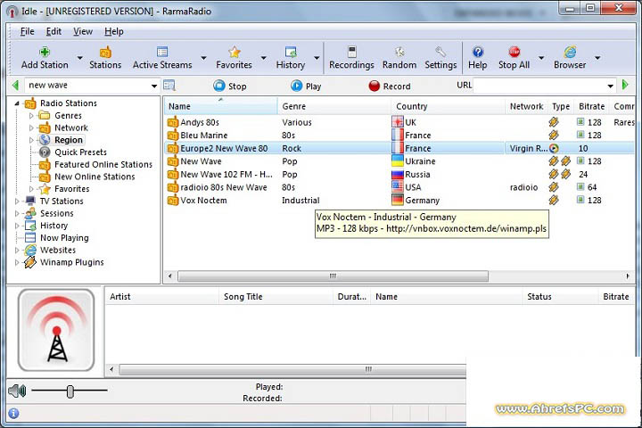Open the Add Station dropdown arrow
This screenshot has height=428, width=642.
click(x=80, y=58)
